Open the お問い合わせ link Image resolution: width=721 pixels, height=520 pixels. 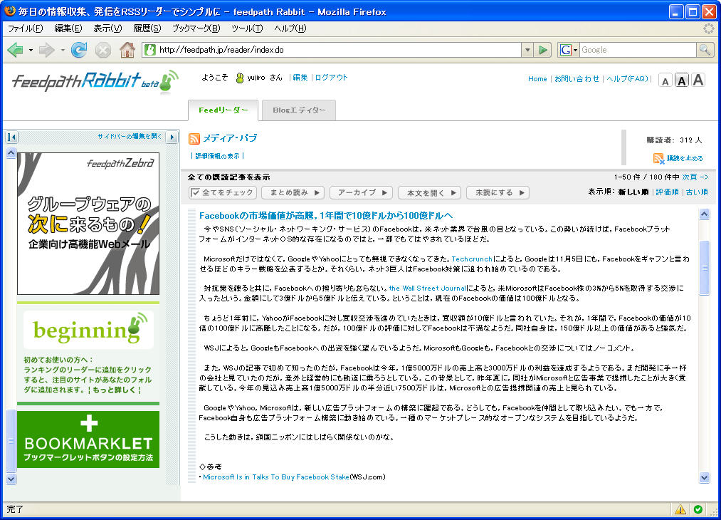(577, 78)
